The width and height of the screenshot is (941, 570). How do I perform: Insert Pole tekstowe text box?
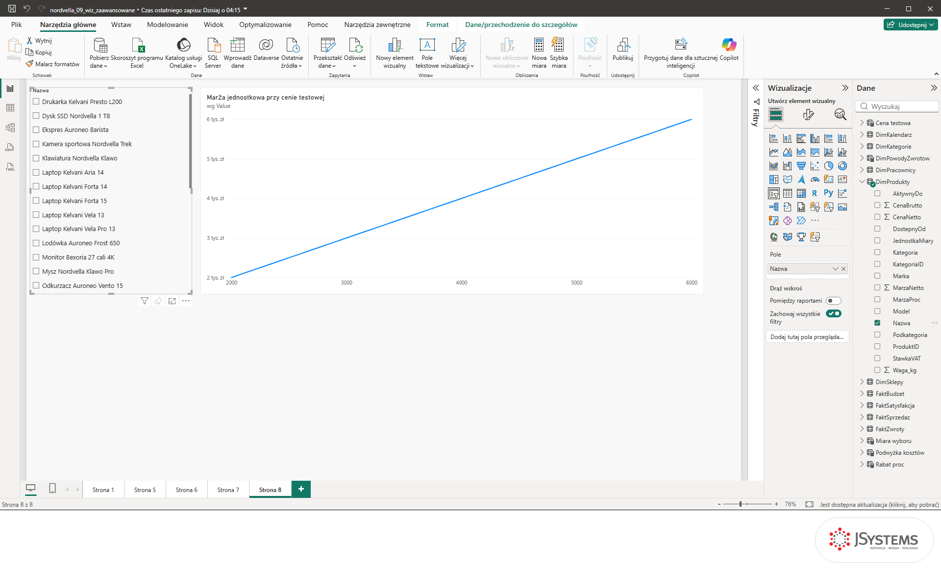[427, 53]
